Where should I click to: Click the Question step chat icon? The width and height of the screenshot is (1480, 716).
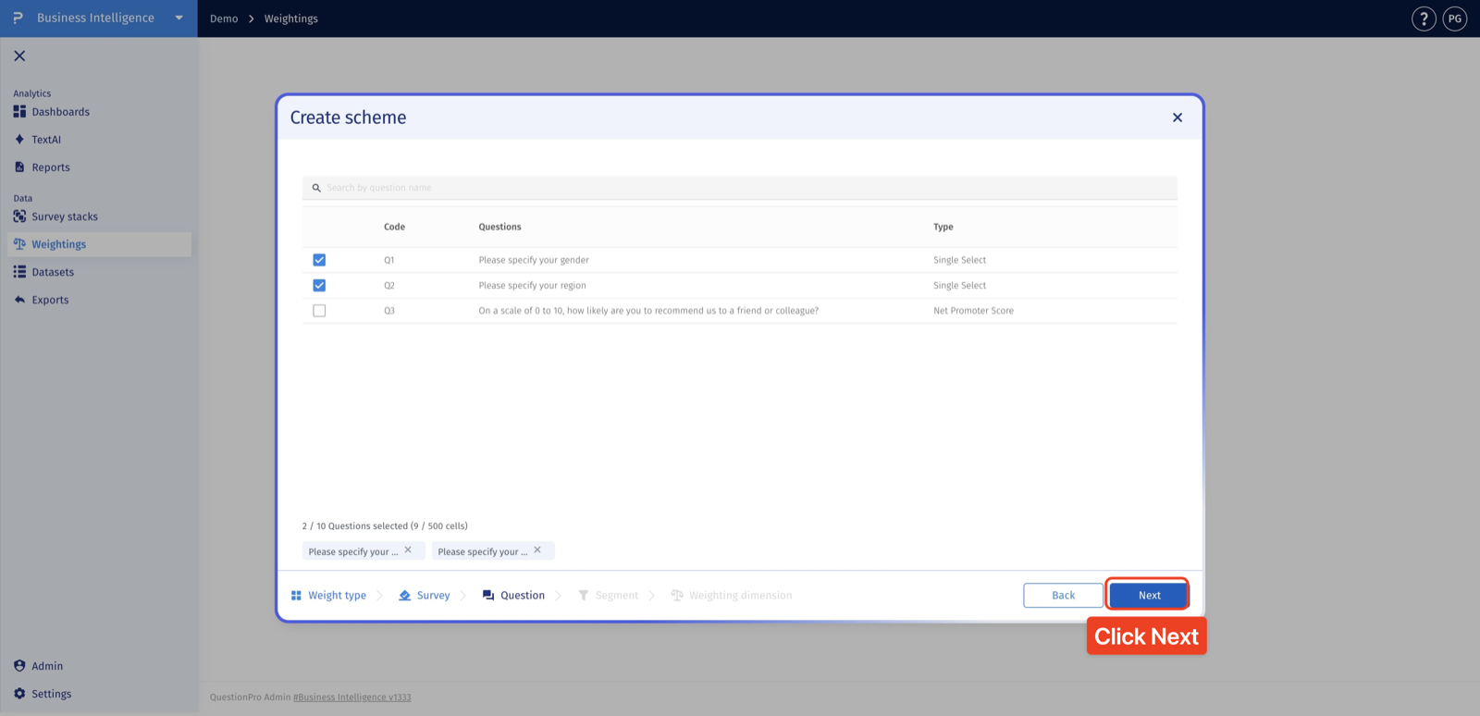(x=488, y=596)
